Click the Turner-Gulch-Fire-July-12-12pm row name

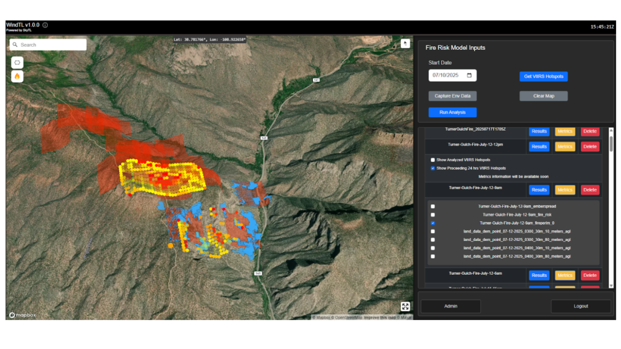tap(475, 144)
